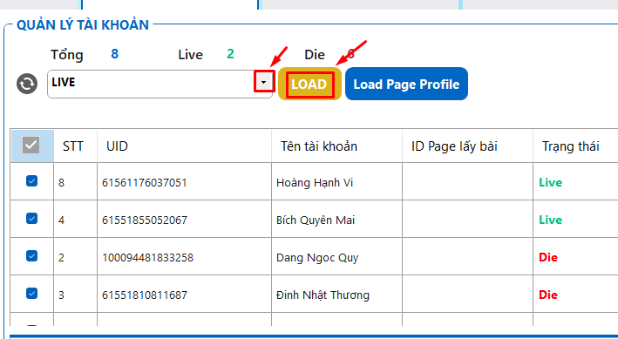Click the Live count value 2
Image resolution: width=618 pixels, height=339 pixels.
(231, 54)
